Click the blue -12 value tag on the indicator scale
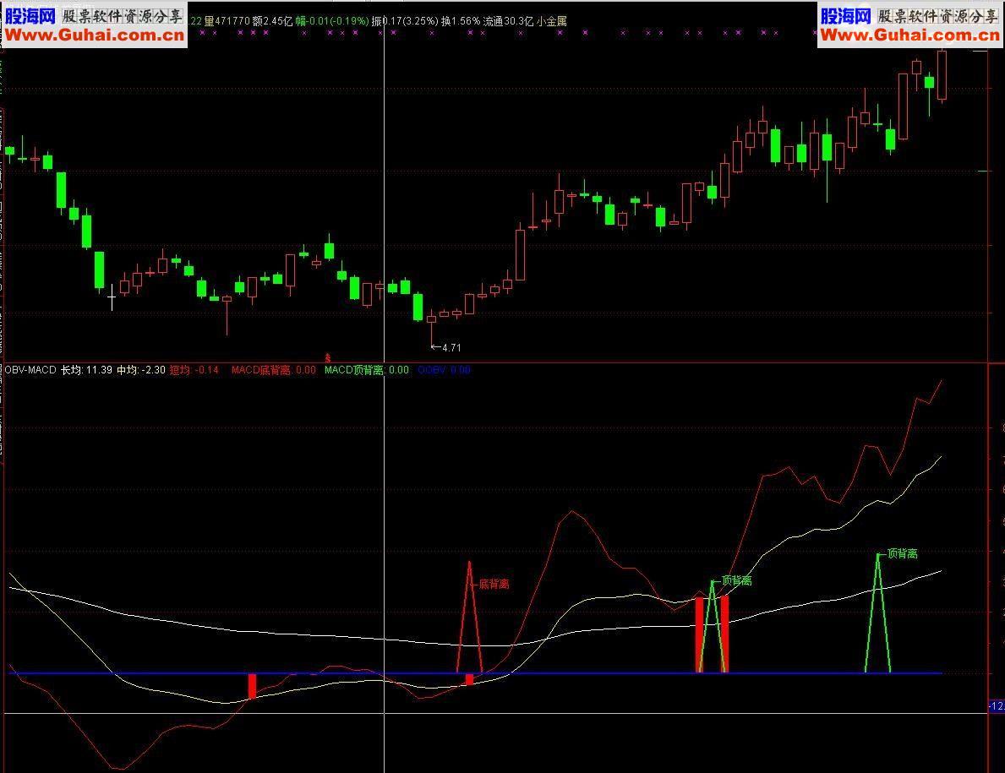This screenshot has width=1005, height=773. pos(996,705)
